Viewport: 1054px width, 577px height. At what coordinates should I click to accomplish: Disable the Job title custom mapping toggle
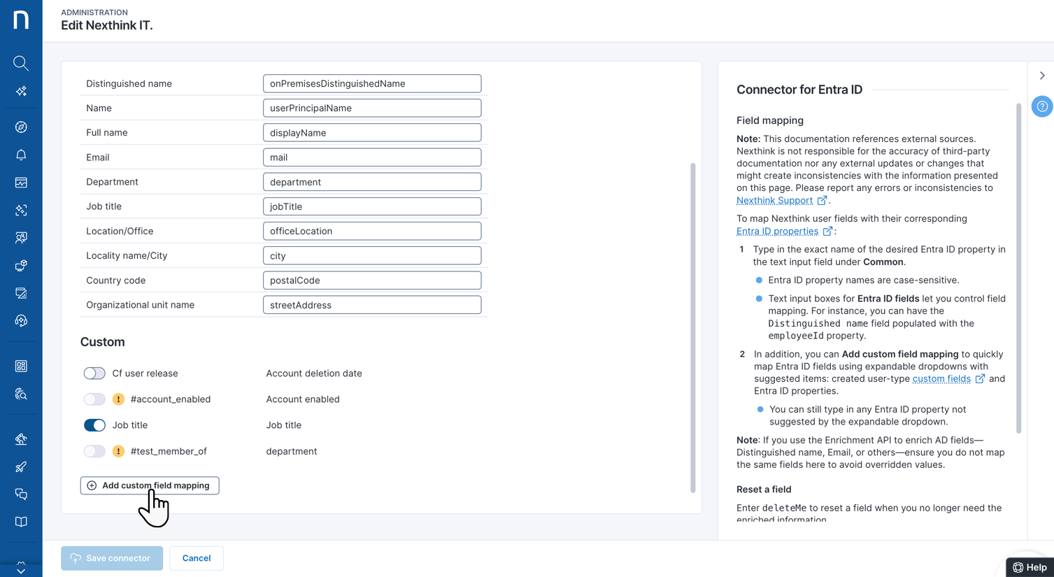point(94,425)
